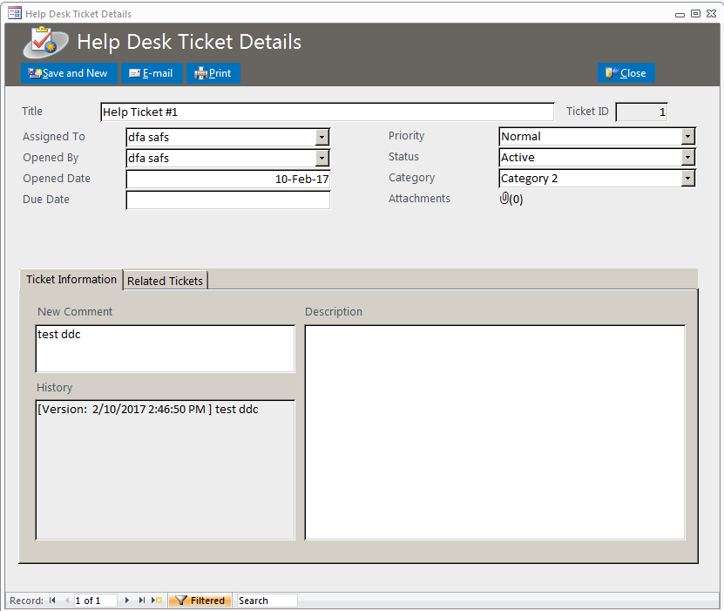Create new blank record icon

click(157, 601)
